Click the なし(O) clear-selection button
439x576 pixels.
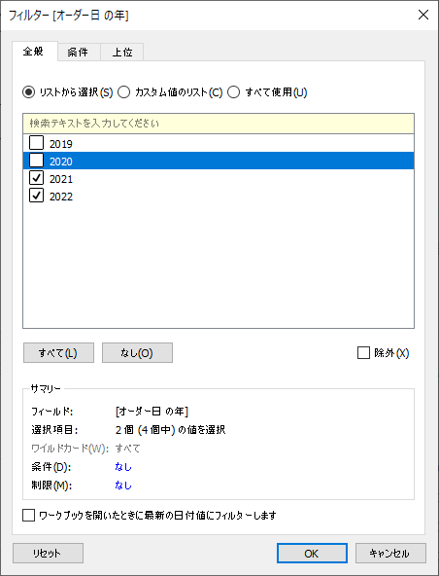pos(137,353)
